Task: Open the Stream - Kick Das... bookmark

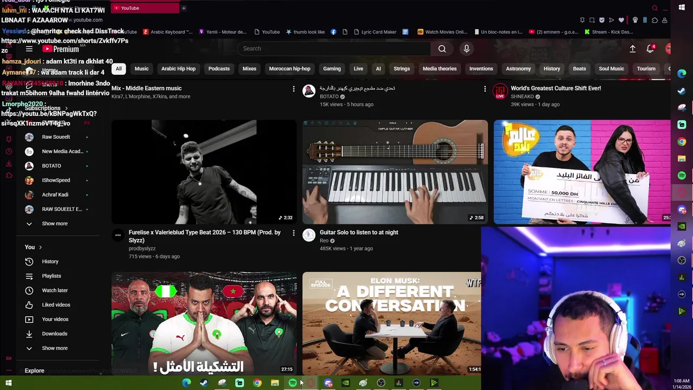Action: pyautogui.click(x=608, y=32)
